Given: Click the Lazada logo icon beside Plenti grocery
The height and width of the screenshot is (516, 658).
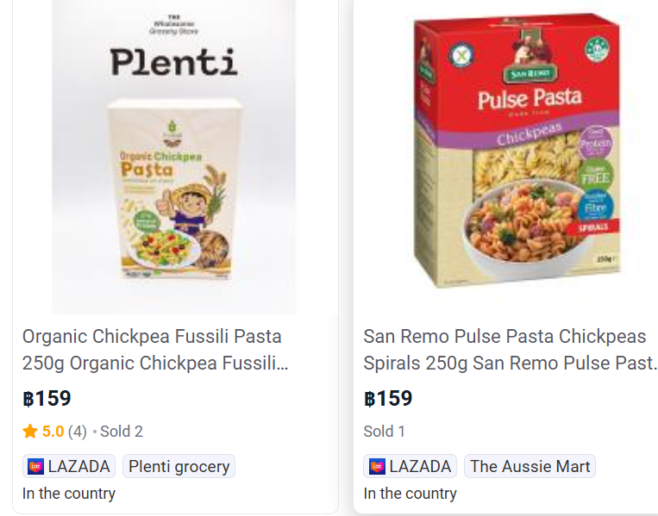Looking at the screenshot, I should point(35,467).
